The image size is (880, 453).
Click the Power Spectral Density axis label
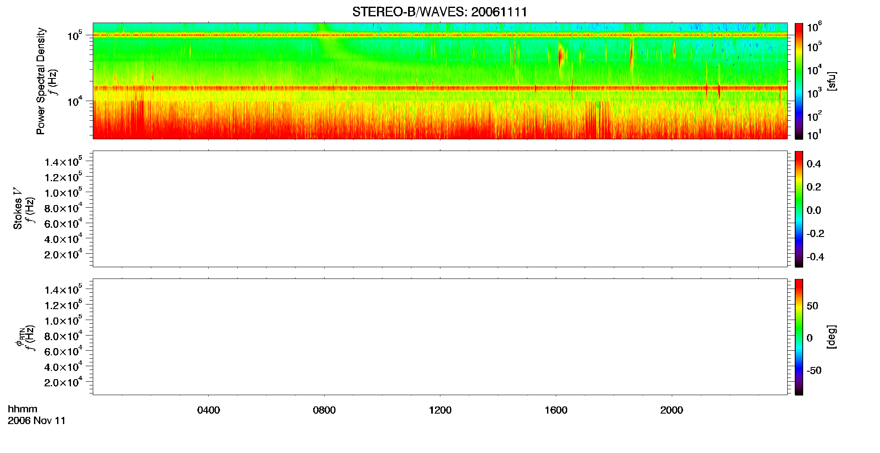pos(41,81)
